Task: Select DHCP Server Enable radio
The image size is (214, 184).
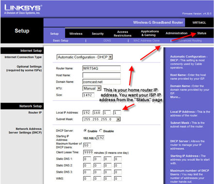Action: pos(85,131)
